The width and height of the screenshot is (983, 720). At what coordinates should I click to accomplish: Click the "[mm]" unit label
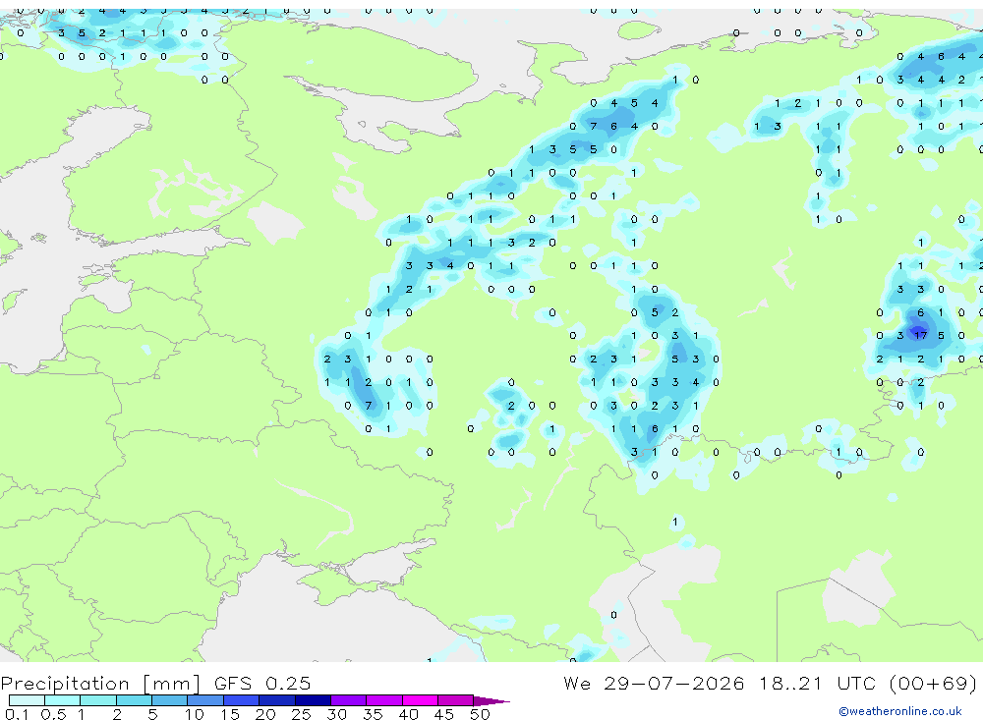(172, 684)
